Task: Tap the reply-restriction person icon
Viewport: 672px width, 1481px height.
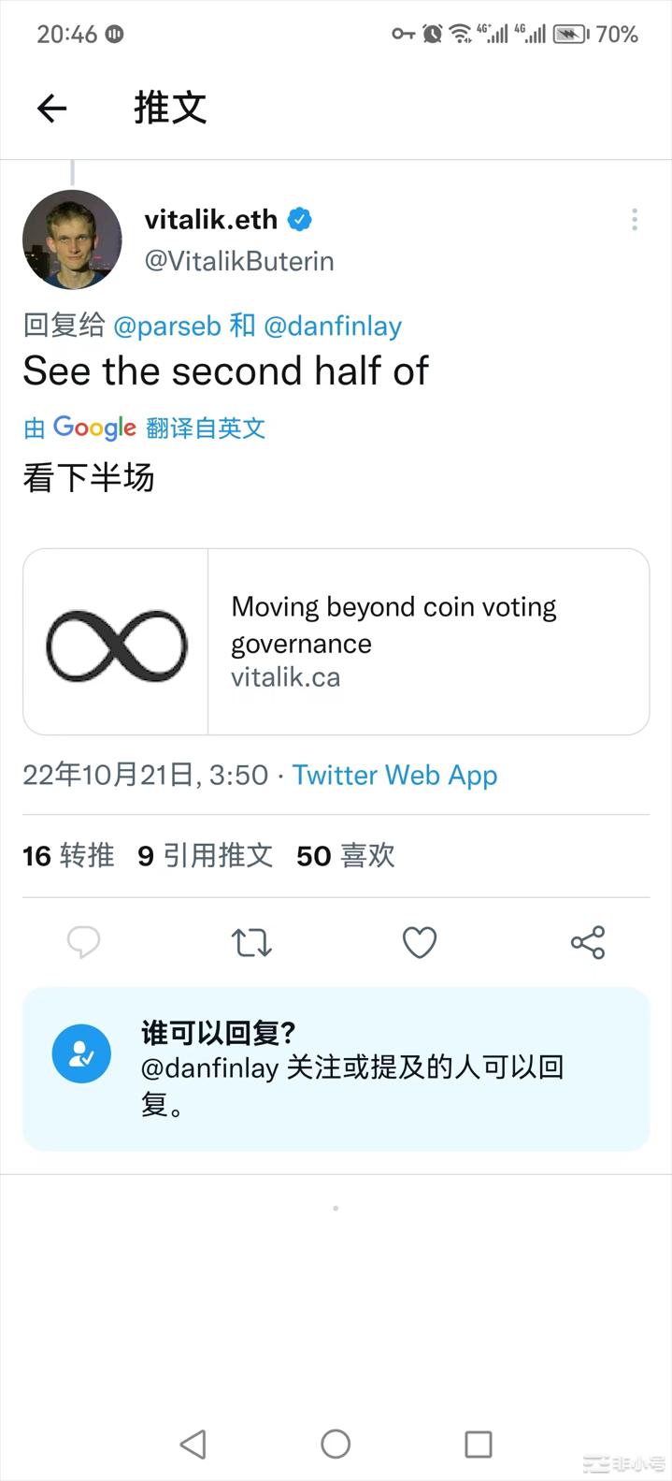Action: (81, 1053)
